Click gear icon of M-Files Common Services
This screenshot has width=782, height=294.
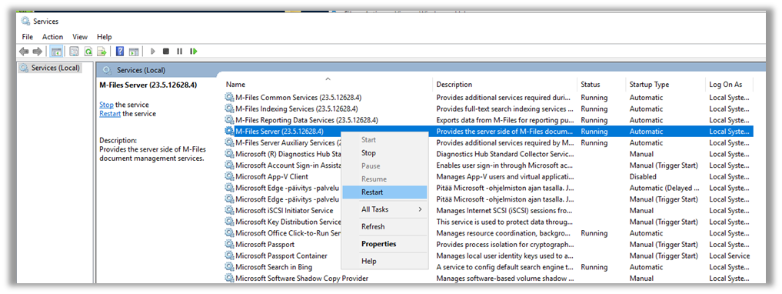(229, 97)
